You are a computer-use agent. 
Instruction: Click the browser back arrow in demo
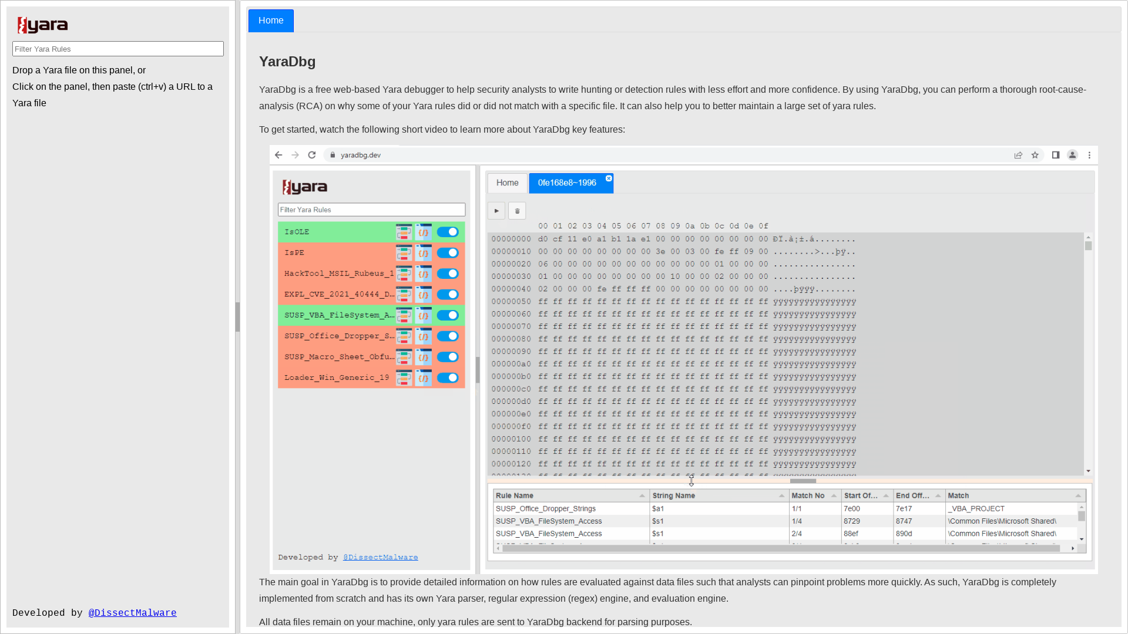tap(278, 155)
